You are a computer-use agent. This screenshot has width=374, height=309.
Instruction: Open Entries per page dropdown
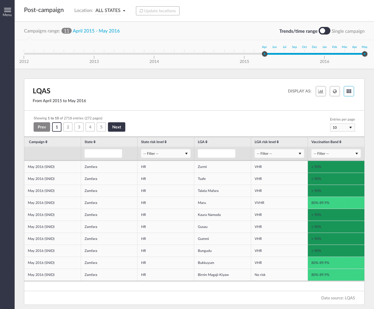click(342, 128)
